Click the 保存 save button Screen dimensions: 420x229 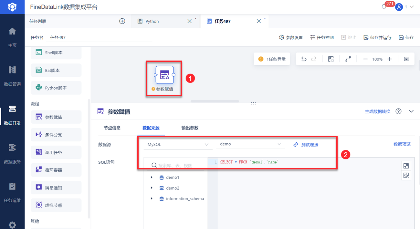[x=406, y=37]
